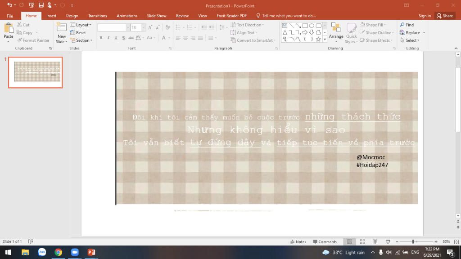Click the spell check icon in status bar
This screenshot has height=259, width=461.
click(x=31, y=241)
